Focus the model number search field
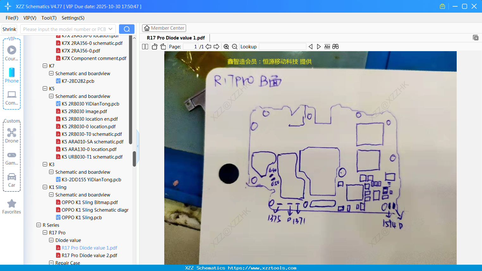 click(64, 29)
